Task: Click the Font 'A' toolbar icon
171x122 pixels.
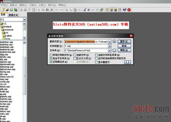Action: click(x=85, y=10)
